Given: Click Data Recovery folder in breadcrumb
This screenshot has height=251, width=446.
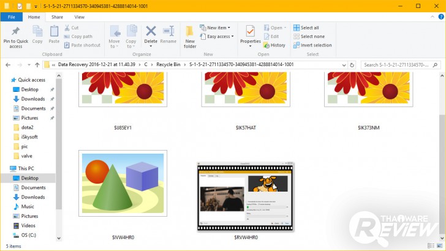Looking at the screenshot, I should [96, 64].
